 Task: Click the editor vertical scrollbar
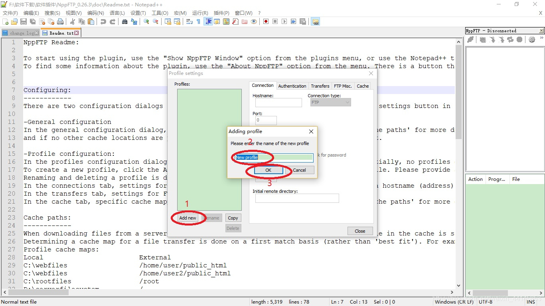[458, 163]
